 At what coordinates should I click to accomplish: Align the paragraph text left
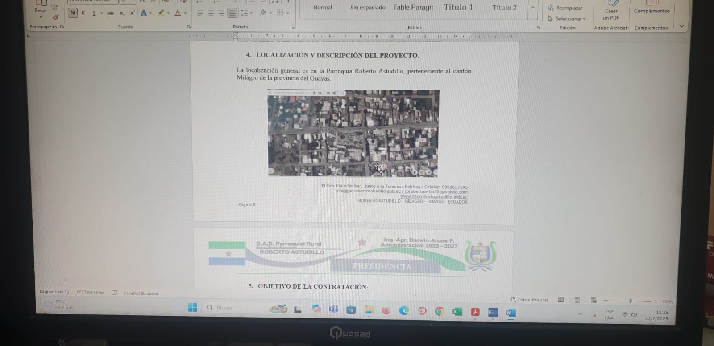point(200,13)
